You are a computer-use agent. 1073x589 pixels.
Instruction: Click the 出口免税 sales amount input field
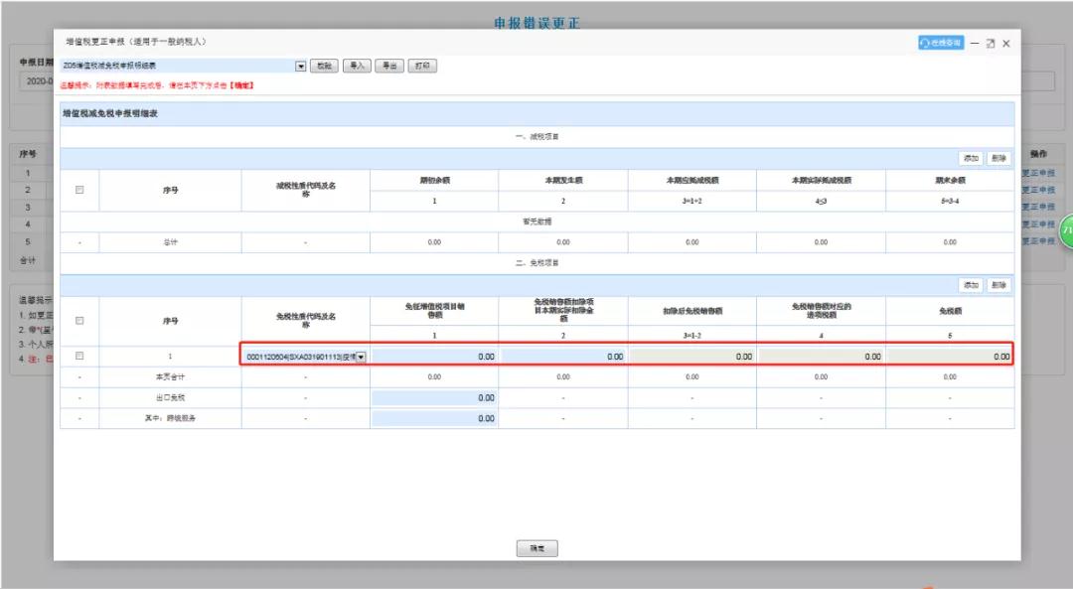click(x=434, y=397)
